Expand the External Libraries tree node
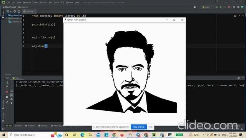This screenshot has width=246, height=138. [6, 18]
